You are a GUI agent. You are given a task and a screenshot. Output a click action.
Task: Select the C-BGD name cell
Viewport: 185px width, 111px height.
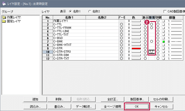69,38
